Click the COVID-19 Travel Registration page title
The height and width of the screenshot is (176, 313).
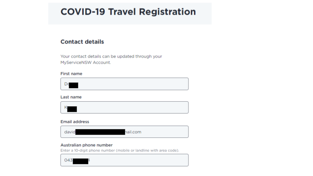click(128, 12)
